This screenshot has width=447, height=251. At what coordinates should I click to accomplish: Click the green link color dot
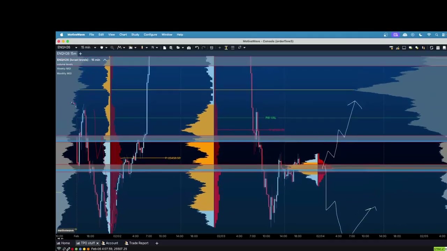coord(76,249)
